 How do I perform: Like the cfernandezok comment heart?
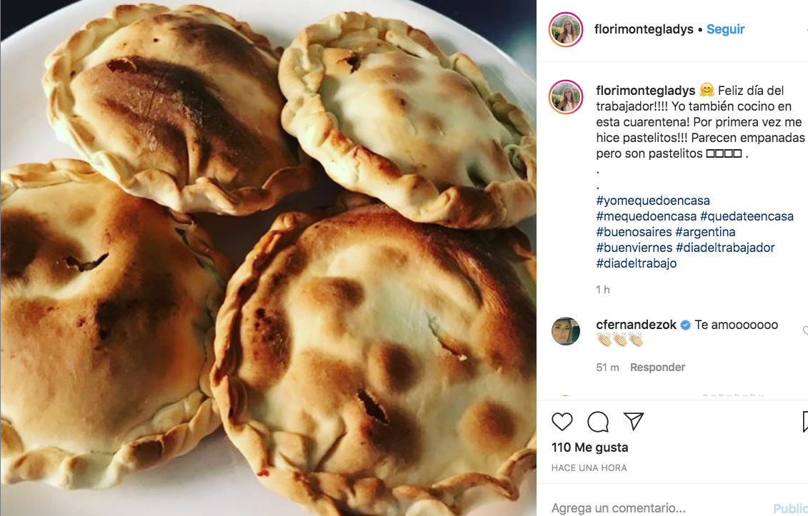pos(805,330)
